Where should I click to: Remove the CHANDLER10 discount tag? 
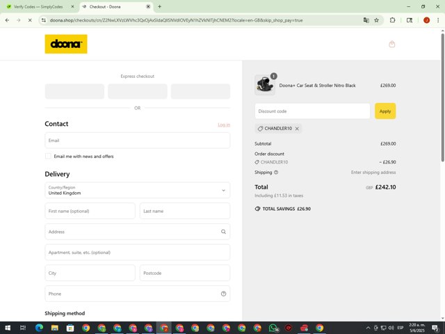pyautogui.click(x=297, y=129)
